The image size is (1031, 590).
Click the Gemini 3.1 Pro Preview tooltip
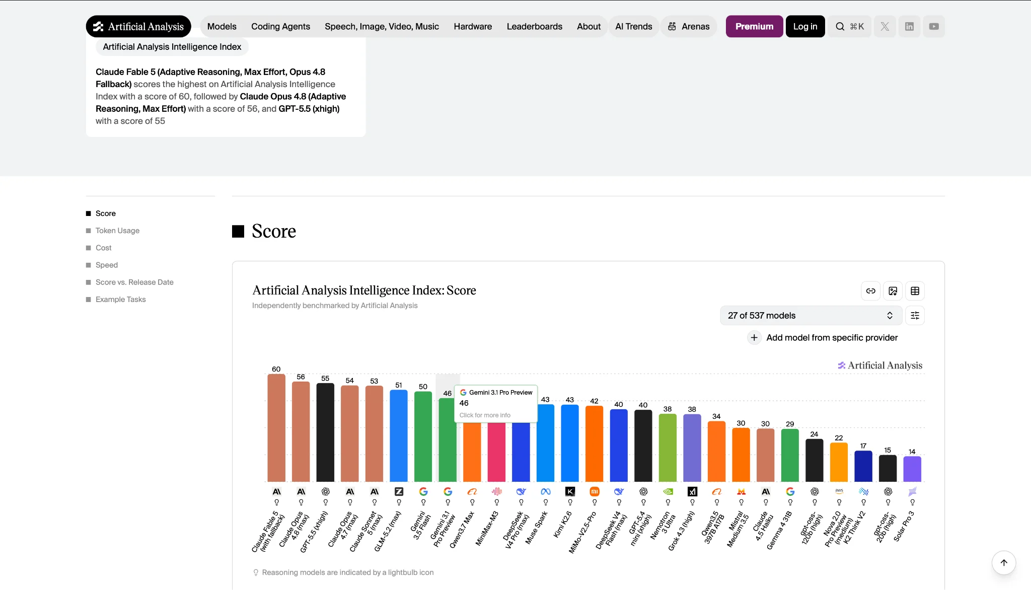click(x=496, y=404)
